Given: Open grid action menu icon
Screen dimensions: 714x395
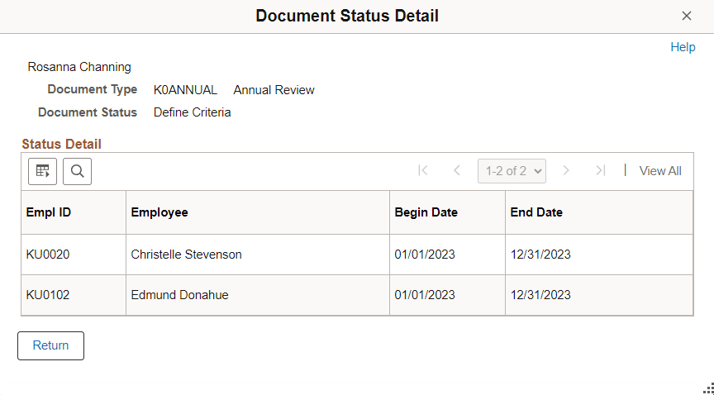Looking at the screenshot, I should [x=42, y=171].
